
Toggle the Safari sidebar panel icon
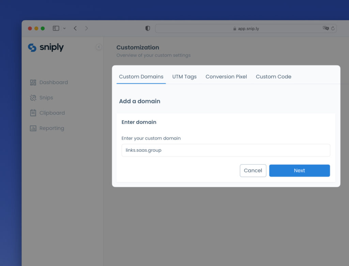click(56, 29)
